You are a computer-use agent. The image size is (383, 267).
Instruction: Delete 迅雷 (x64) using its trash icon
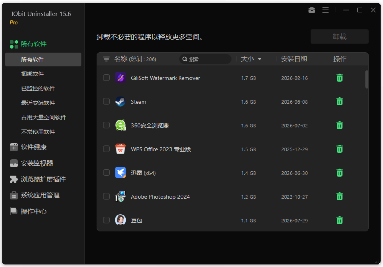339,173
